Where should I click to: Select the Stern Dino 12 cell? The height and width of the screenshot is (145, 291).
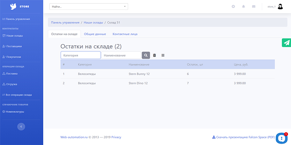pyautogui.click(x=138, y=83)
